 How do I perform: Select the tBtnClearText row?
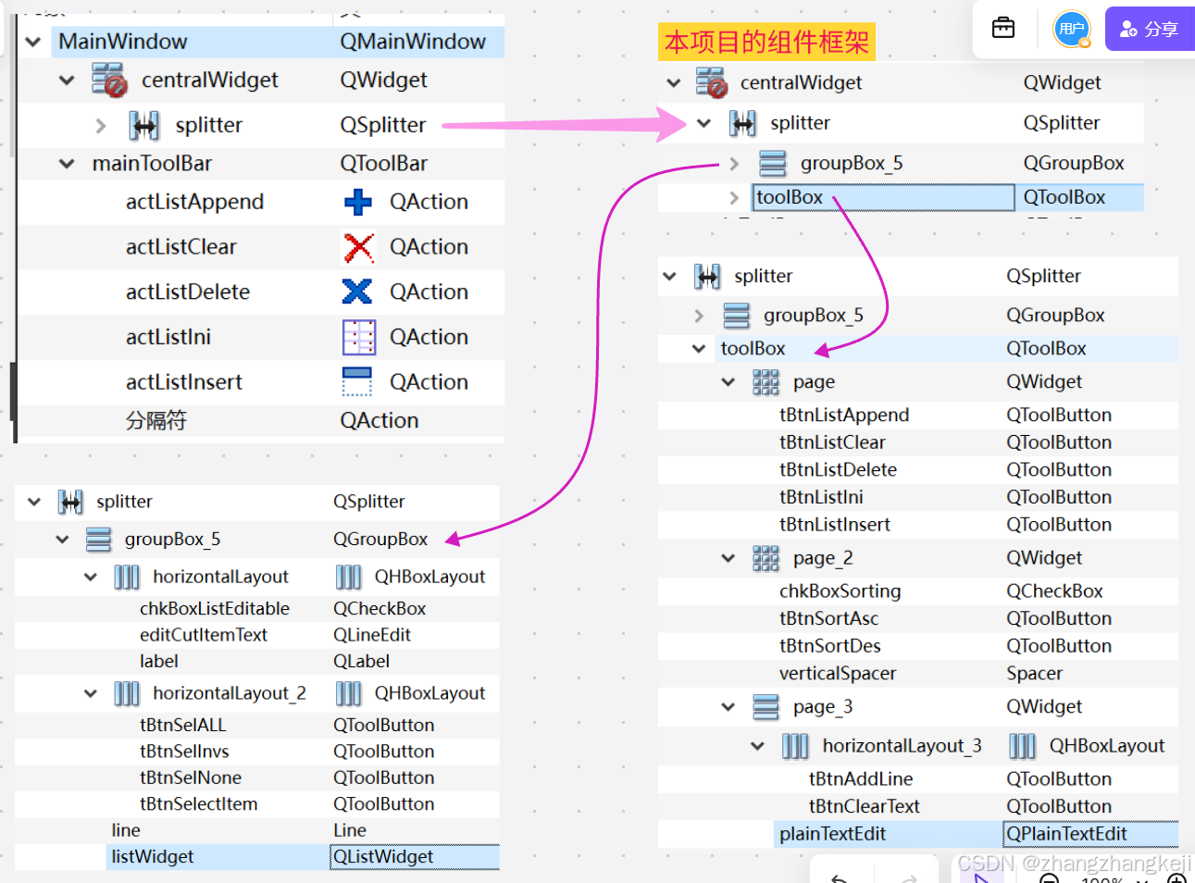[x=918, y=806]
